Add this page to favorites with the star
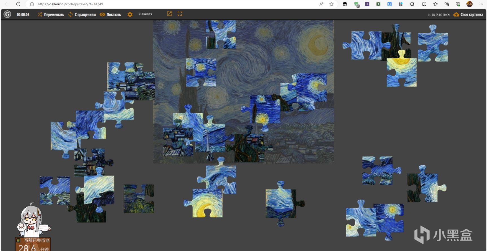Viewport: 487px width, 251px height. click(331, 4)
